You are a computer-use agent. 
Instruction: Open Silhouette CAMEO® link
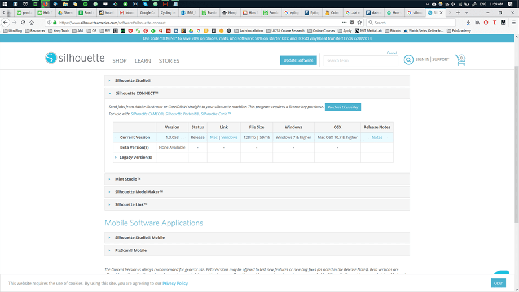[x=147, y=114]
